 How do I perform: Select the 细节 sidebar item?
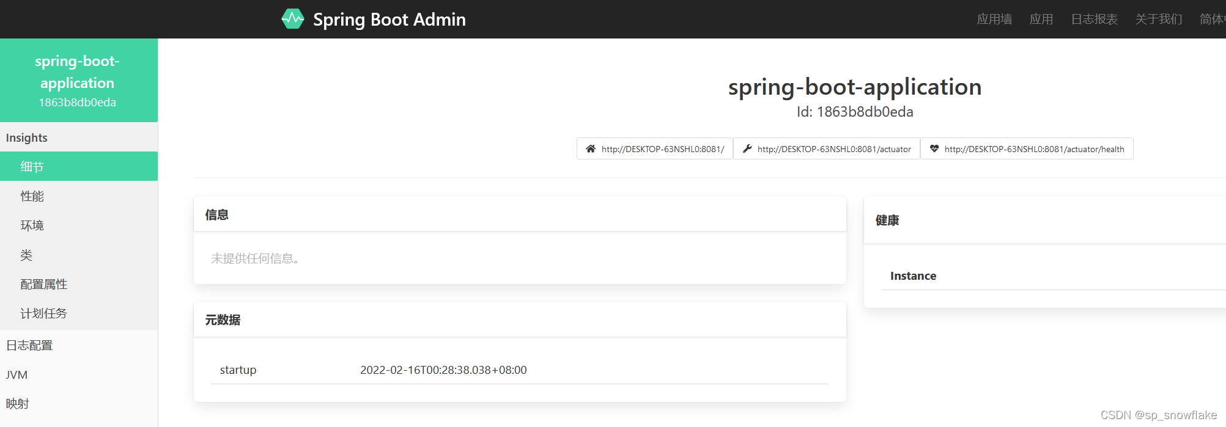click(79, 166)
